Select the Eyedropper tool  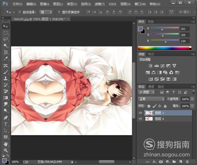click(x=5, y=58)
